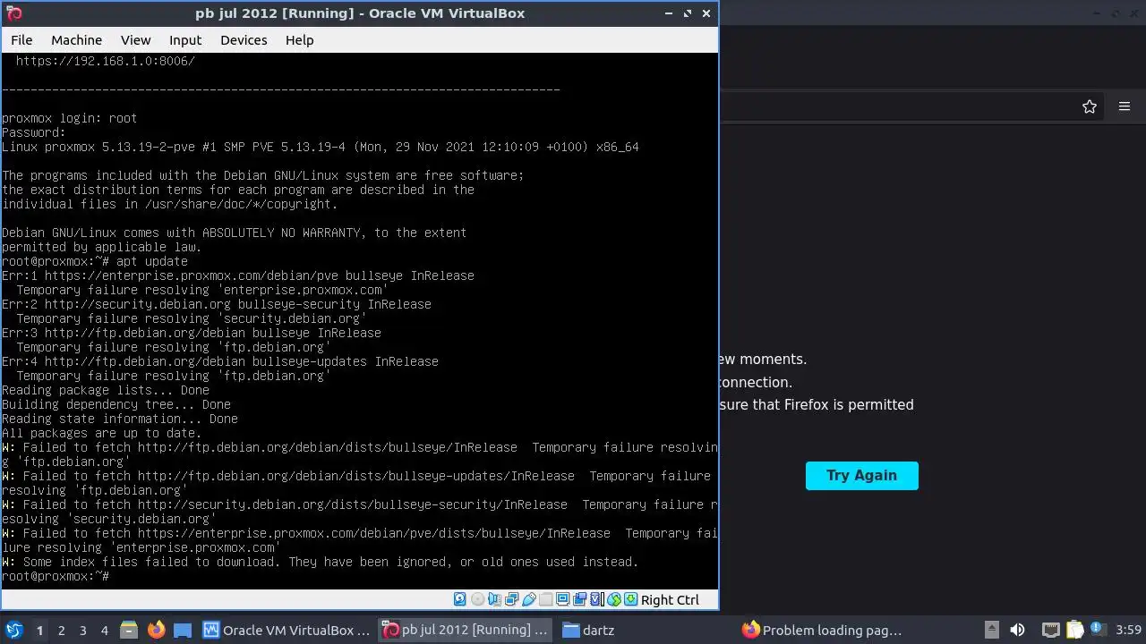Click the 3:59 clock

(x=1129, y=630)
